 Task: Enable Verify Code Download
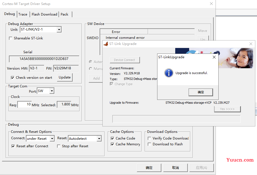point(149,138)
